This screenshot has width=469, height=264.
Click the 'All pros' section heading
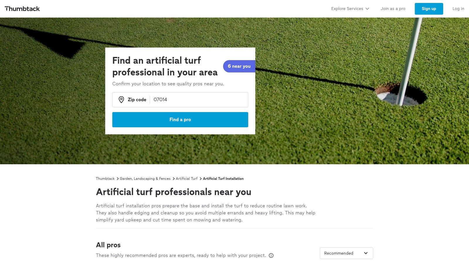coord(108,245)
